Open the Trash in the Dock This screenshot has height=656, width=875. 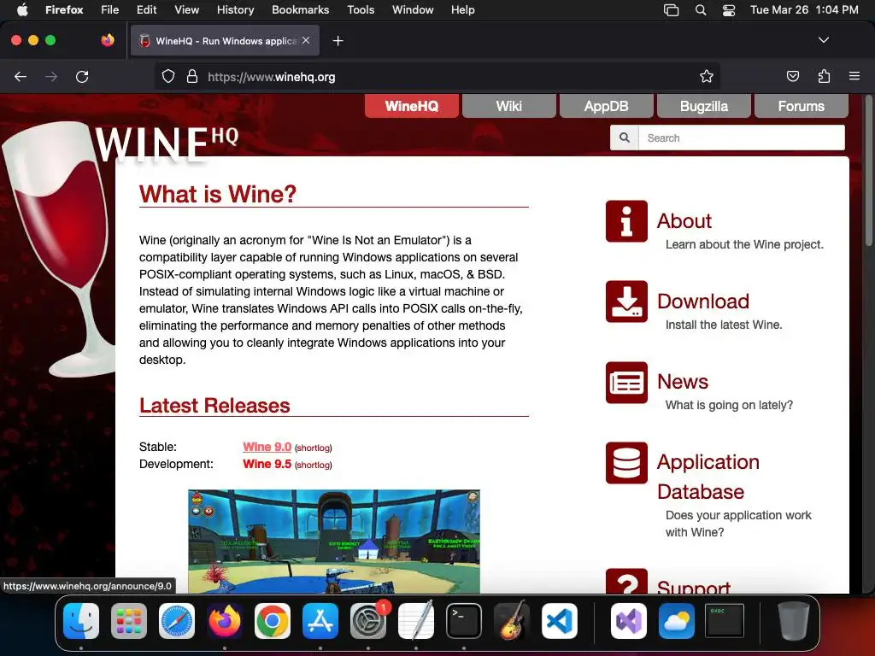click(x=794, y=621)
